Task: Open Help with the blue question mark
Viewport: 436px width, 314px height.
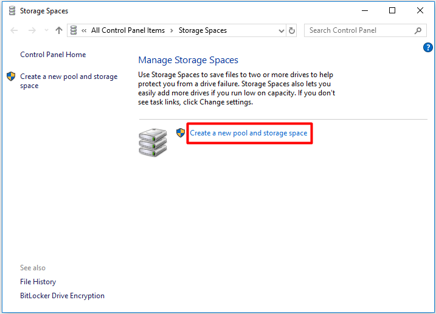Action: point(427,47)
